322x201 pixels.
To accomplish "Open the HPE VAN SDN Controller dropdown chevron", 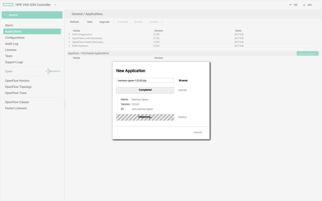I will click(x=55, y=5).
